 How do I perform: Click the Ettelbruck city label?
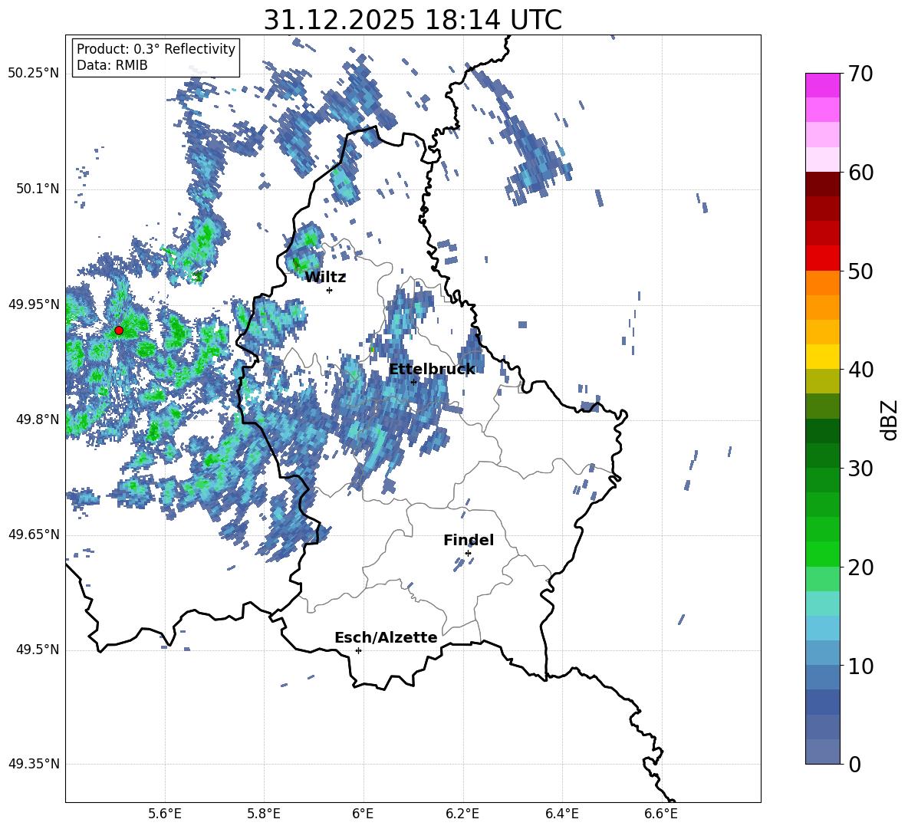432,370
